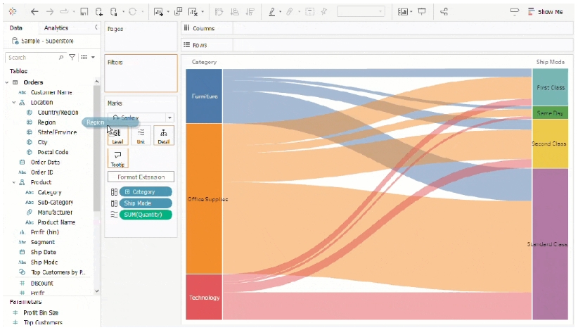578x330 pixels.
Task: Open the Level marks card
Action: click(x=117, y=135)
